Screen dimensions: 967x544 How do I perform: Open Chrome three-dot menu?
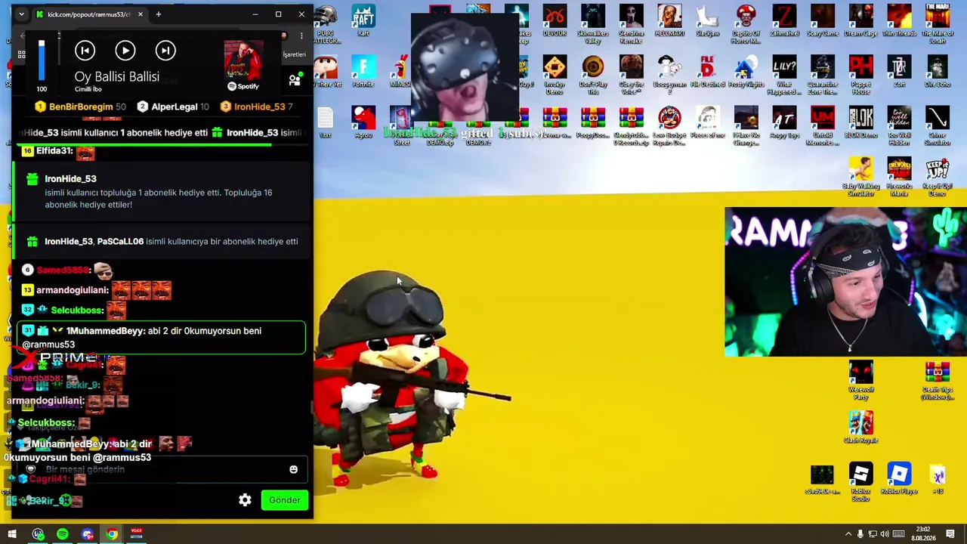coord(301,36)
